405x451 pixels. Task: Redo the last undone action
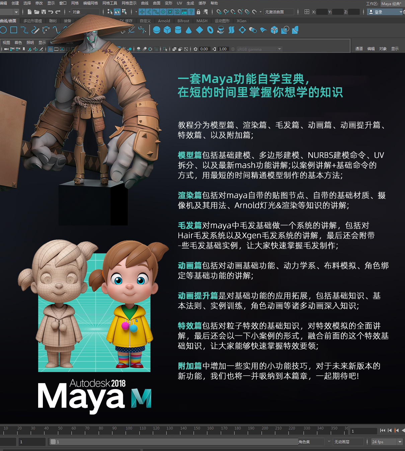click(58, 12)
